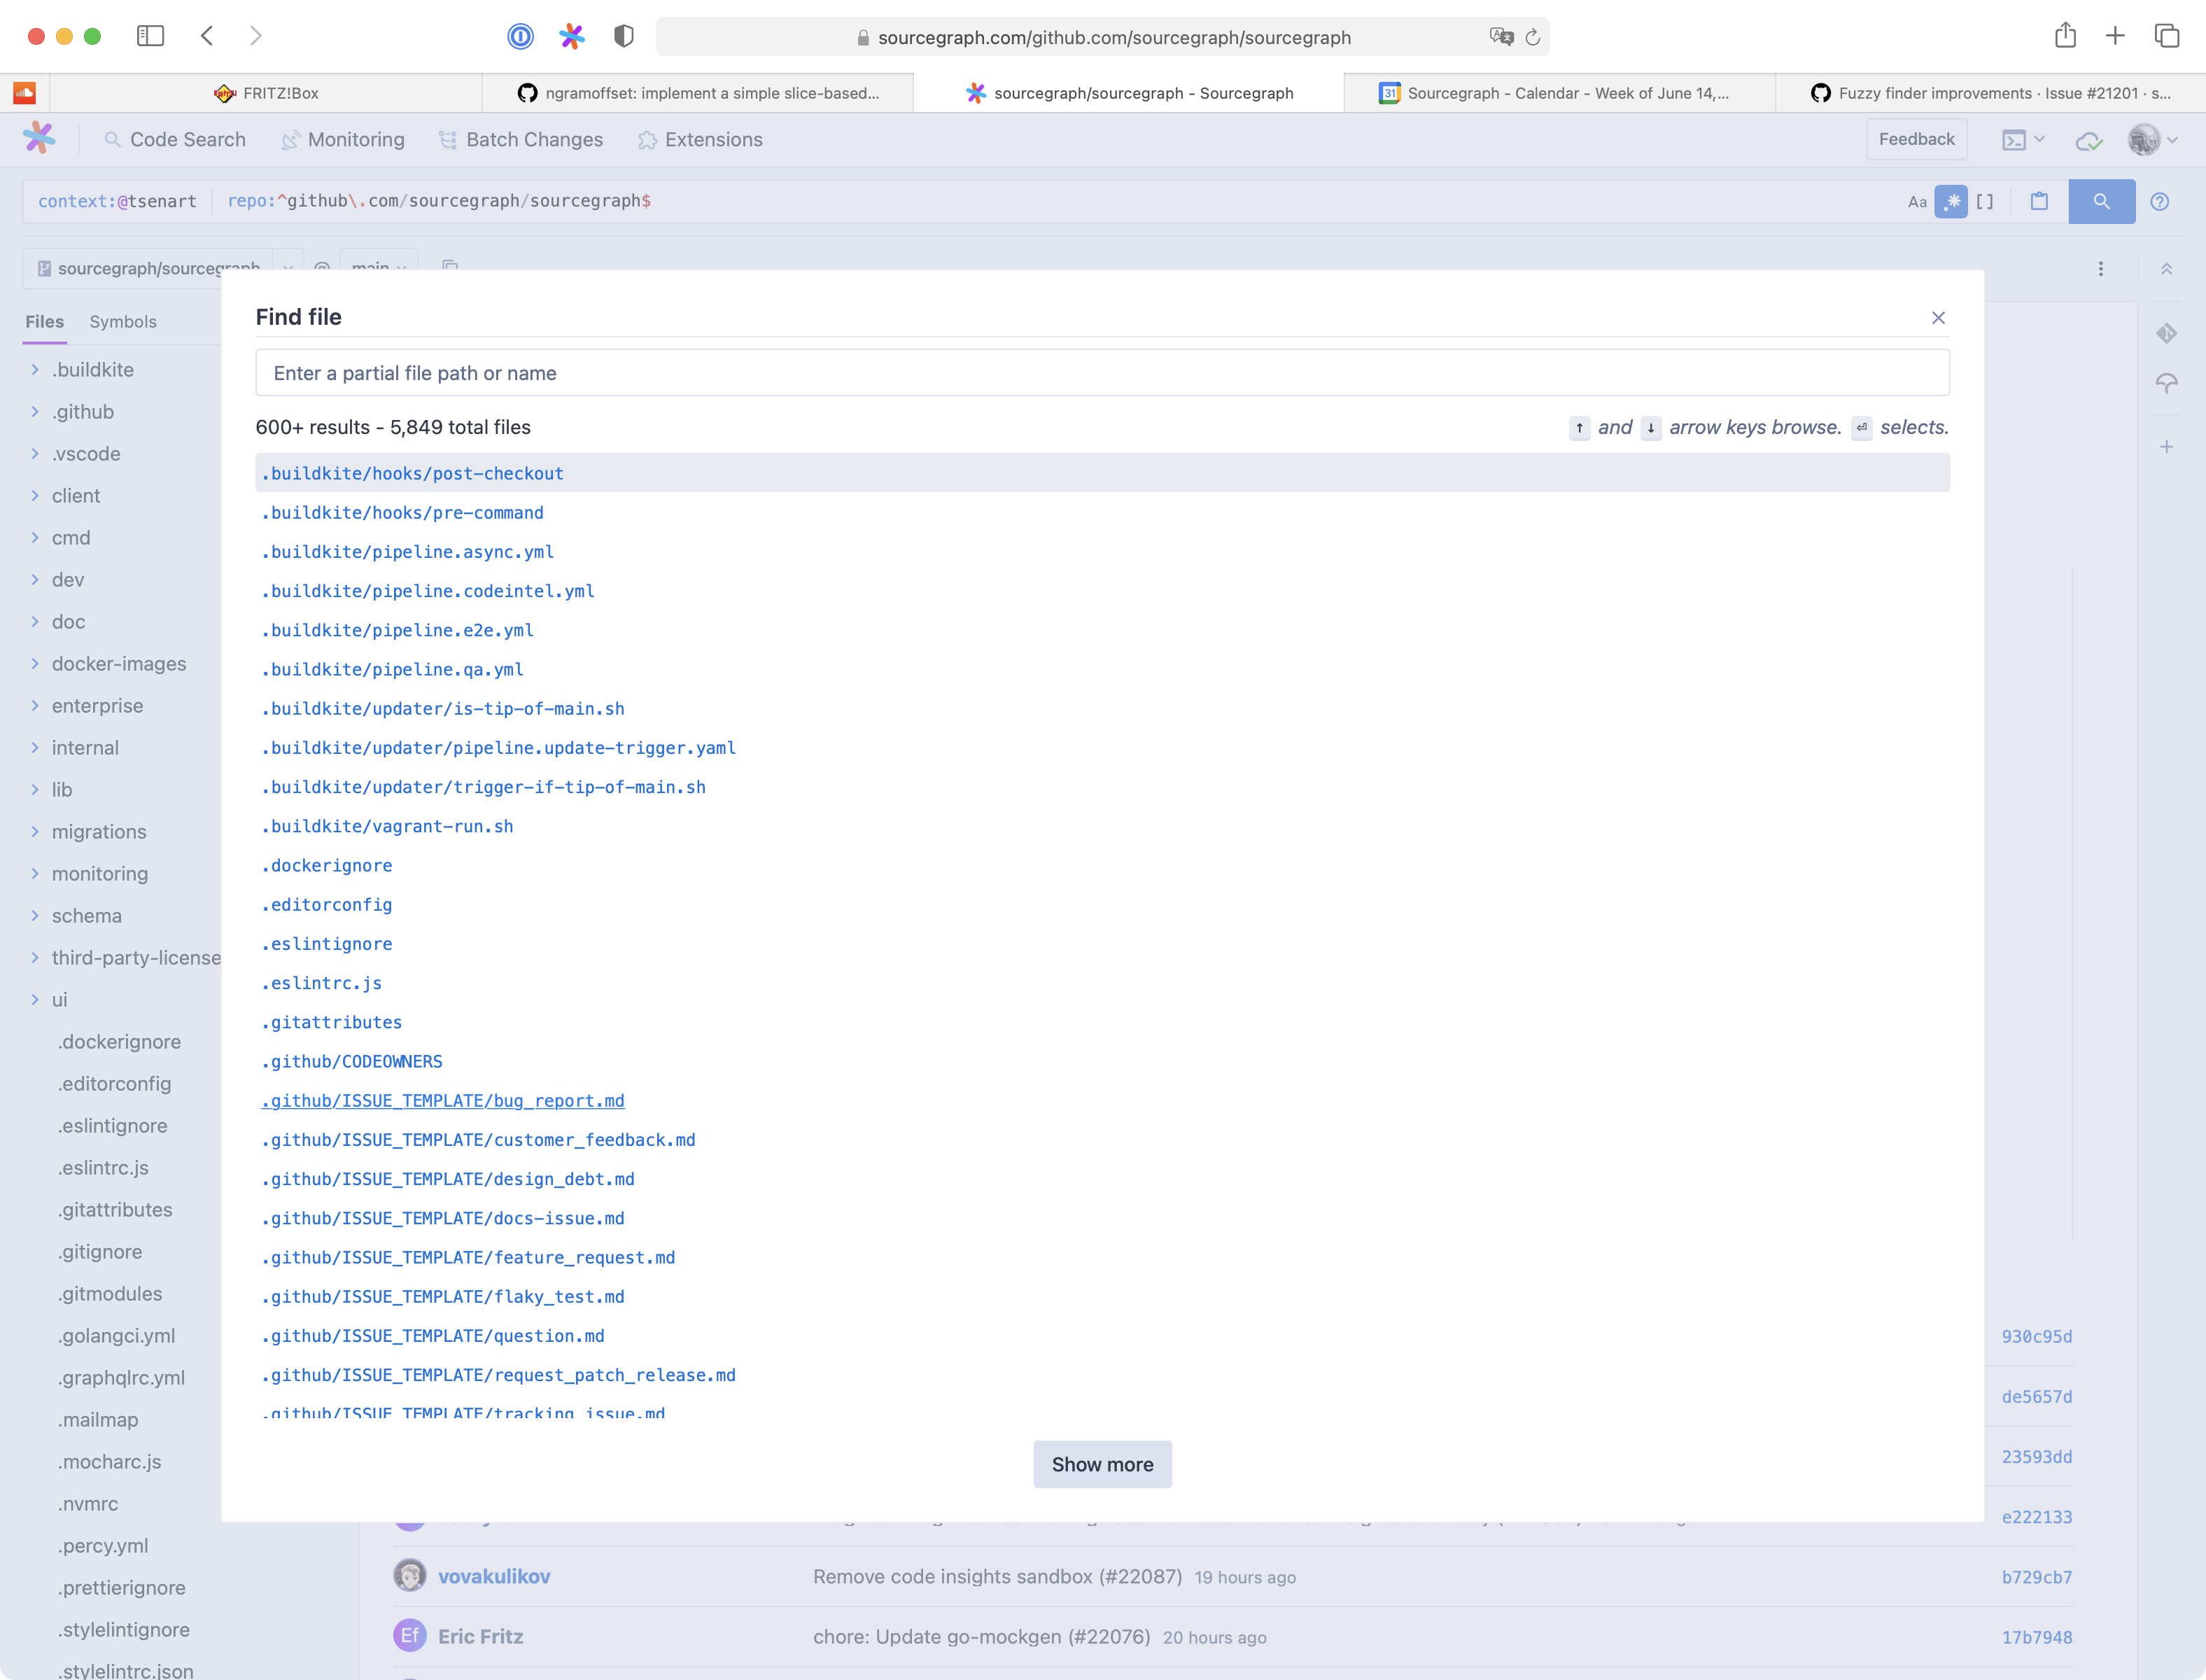Screen dimensions: 2206x1680
Task: Open .github/ISSUE_TEMPLATE/bug_report.md result
Action: 443,1101
